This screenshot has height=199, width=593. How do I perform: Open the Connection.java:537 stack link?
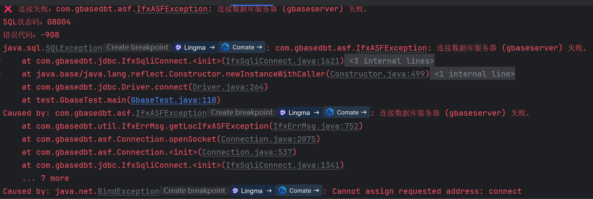click(247, 152)
